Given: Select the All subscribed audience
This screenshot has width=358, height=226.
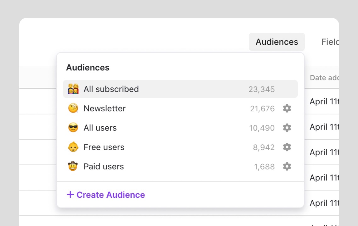Looking at the screenshot, I should click(111, 89).
